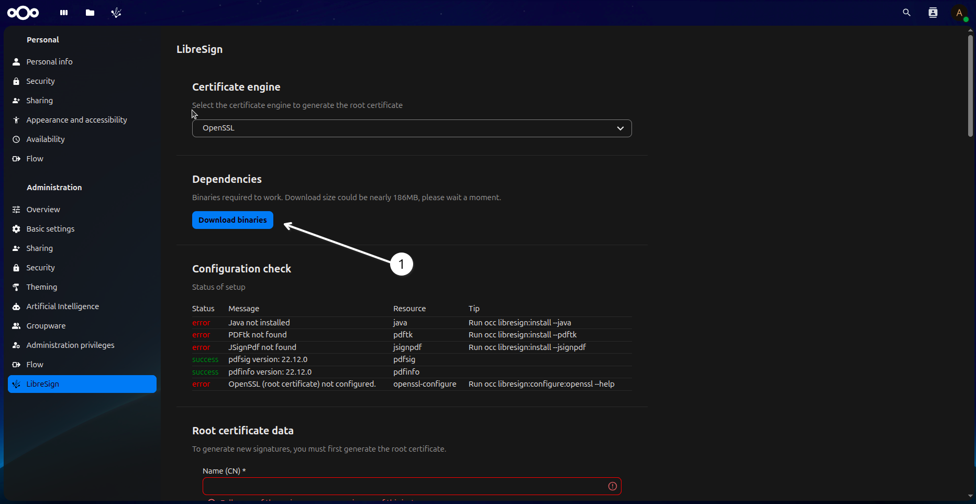Click the Administration privileges icon
Viewport: 976px width, 504px height.
pyautogui.click(x=16, y=345)
